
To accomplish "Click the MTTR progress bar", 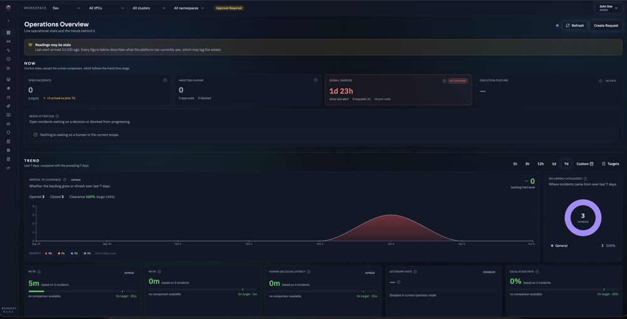I will tap(82, 291).
